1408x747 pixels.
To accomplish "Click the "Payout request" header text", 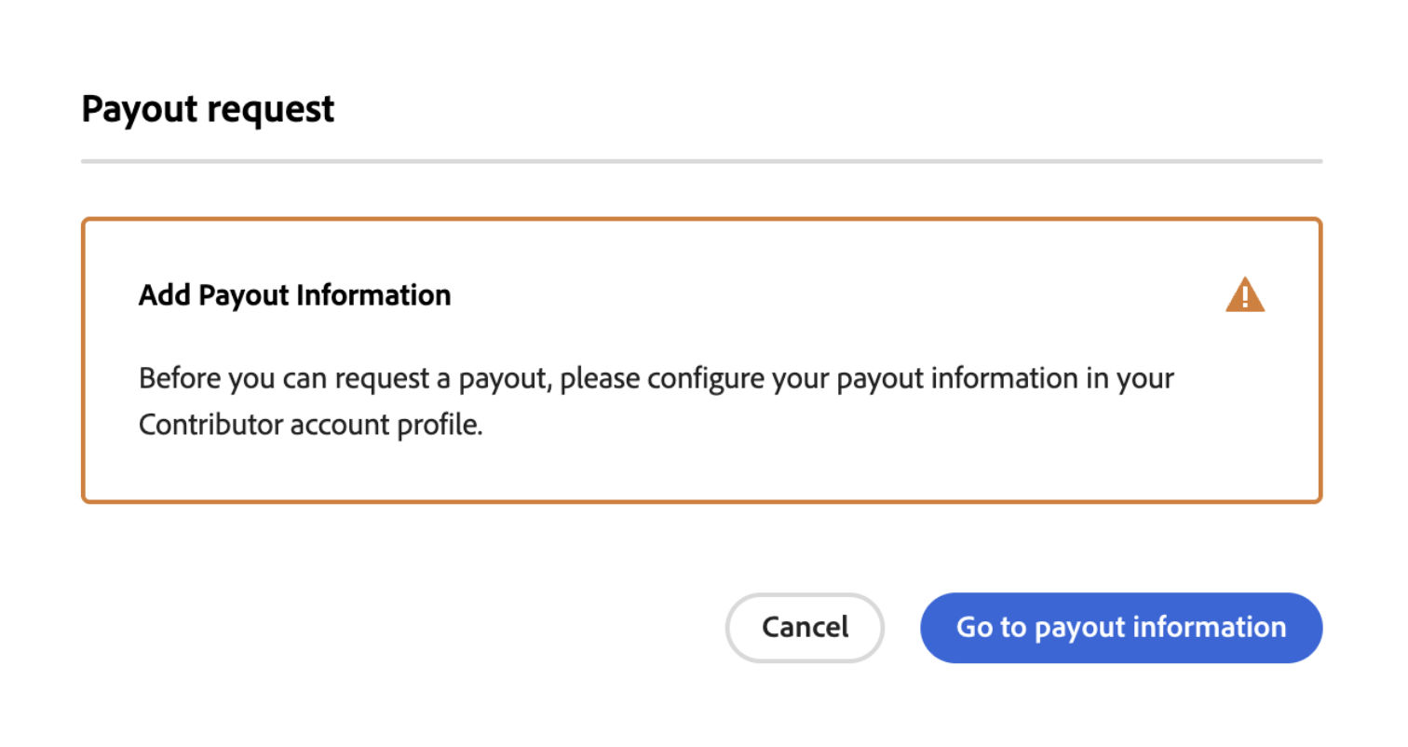I will 208,109.
